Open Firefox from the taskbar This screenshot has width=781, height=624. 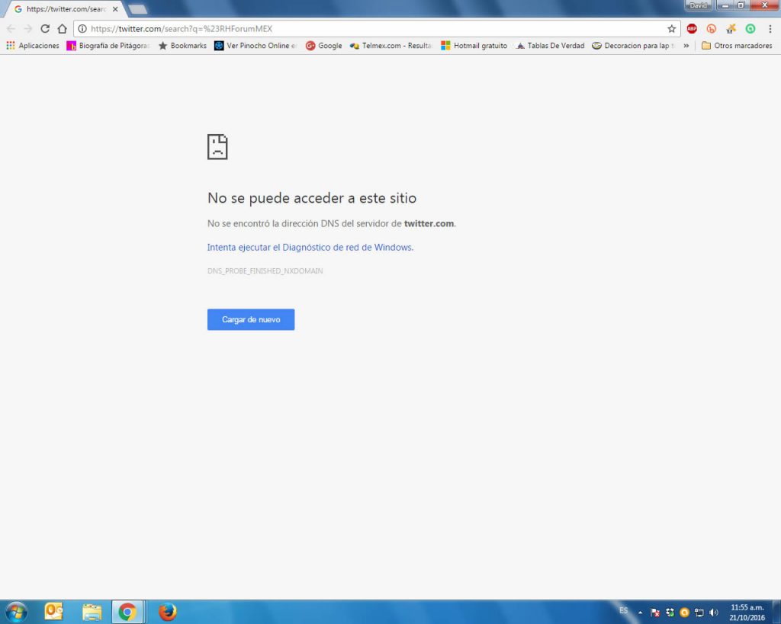coord(167,612)
